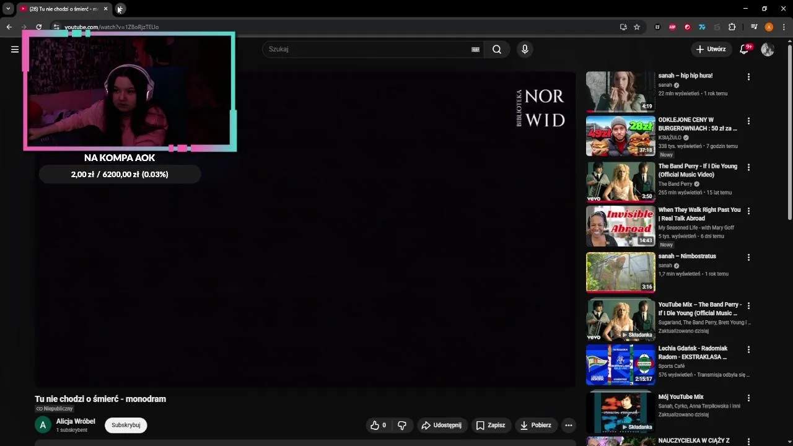This screenshot has width=793, height=446.
Task: Dislike the video with thumbs down
Action: tap(402, 425)
